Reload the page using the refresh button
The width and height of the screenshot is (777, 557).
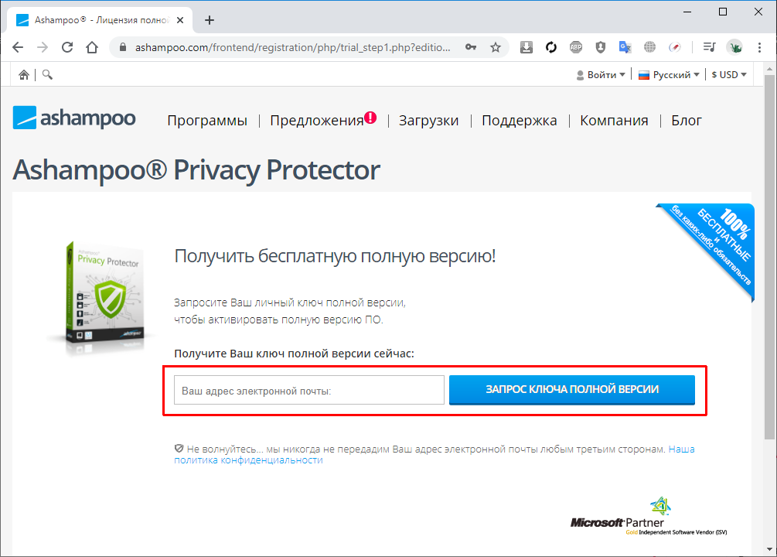(x=67, y=46)
